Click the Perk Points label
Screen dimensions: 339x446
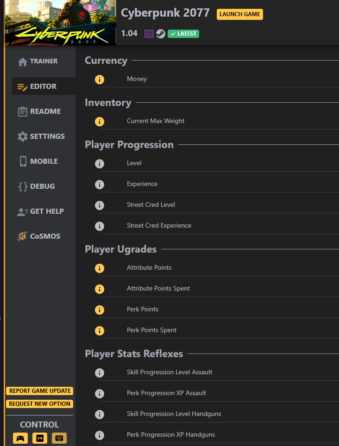143,310
